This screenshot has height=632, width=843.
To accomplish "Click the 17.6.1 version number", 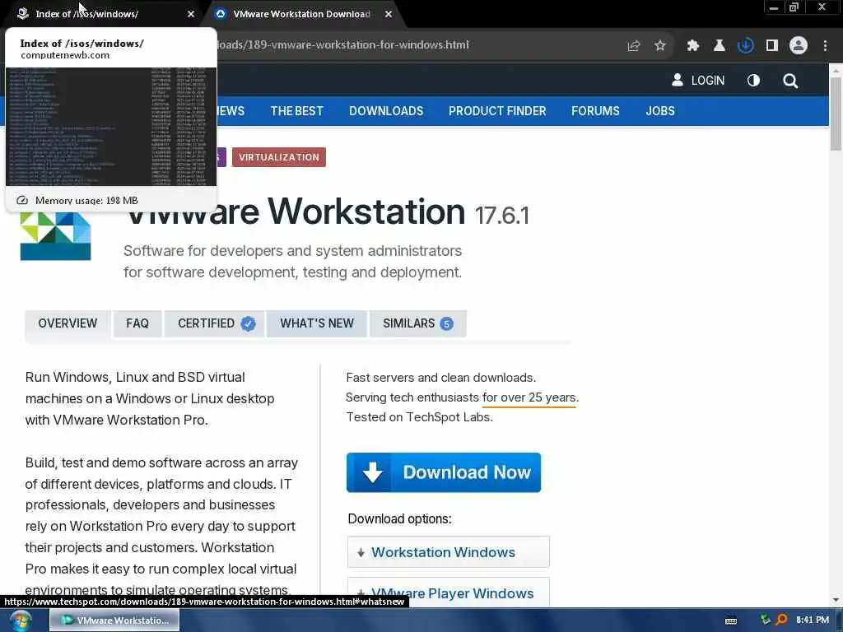I will pyautogui.click(x=501, y=216).
